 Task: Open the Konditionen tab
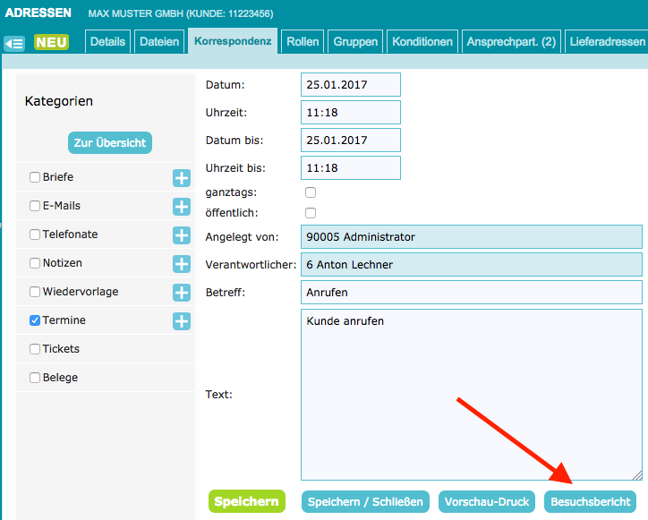422,42
